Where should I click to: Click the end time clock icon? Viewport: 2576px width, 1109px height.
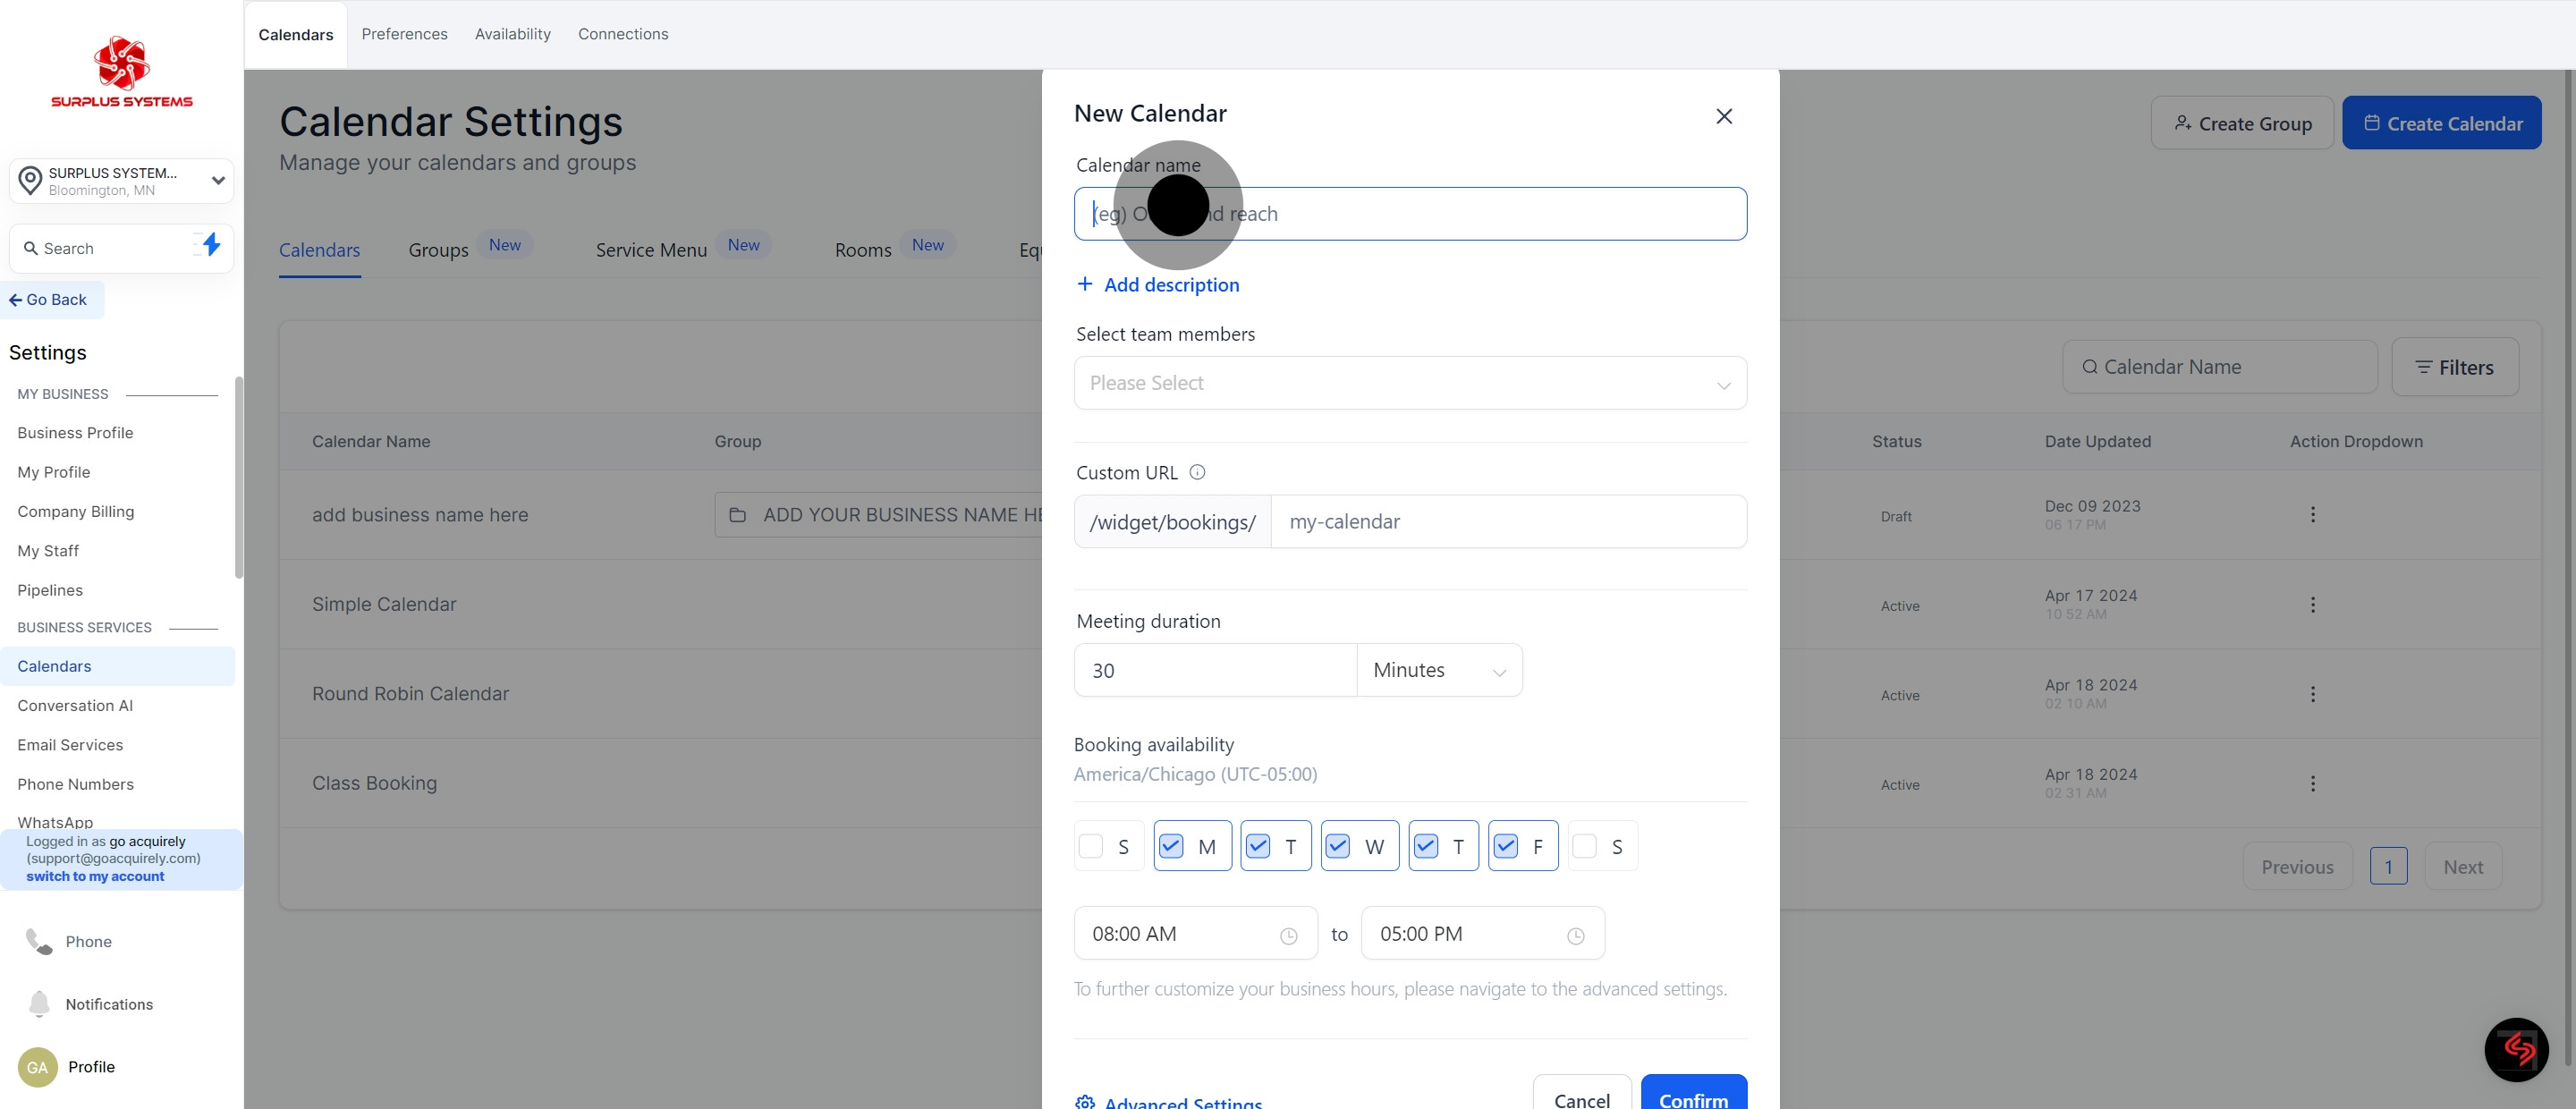pos(1575,936)
